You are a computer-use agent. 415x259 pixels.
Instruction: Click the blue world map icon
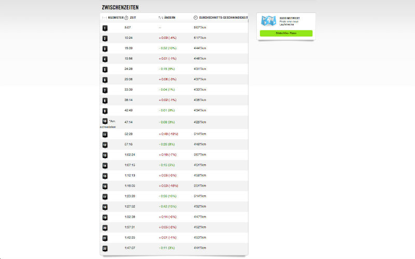coord(269,21)
